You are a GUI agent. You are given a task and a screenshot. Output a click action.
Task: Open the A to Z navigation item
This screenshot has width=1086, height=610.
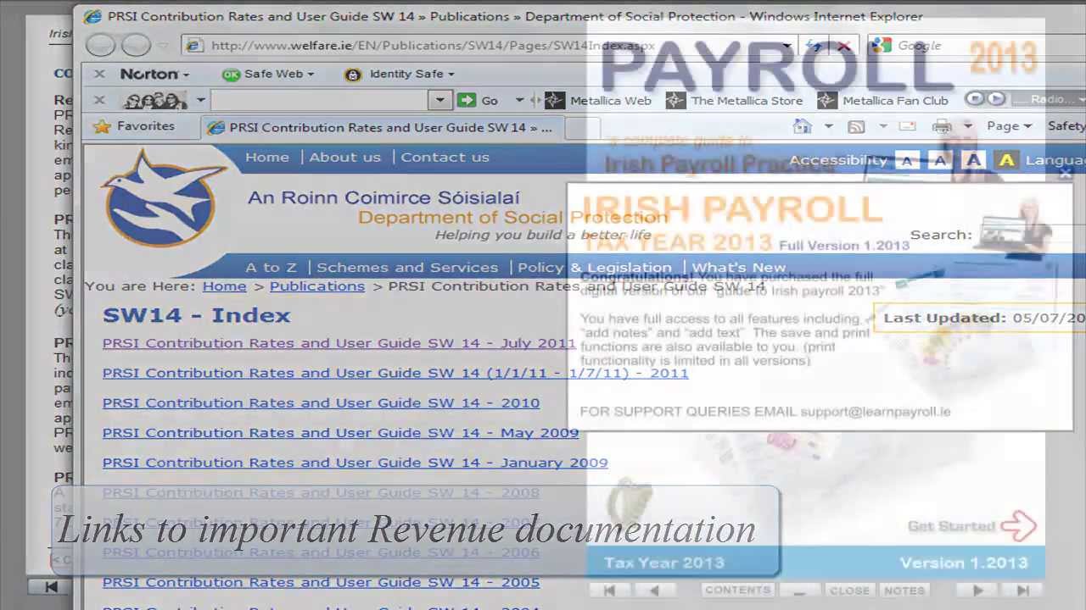[271, 268]
